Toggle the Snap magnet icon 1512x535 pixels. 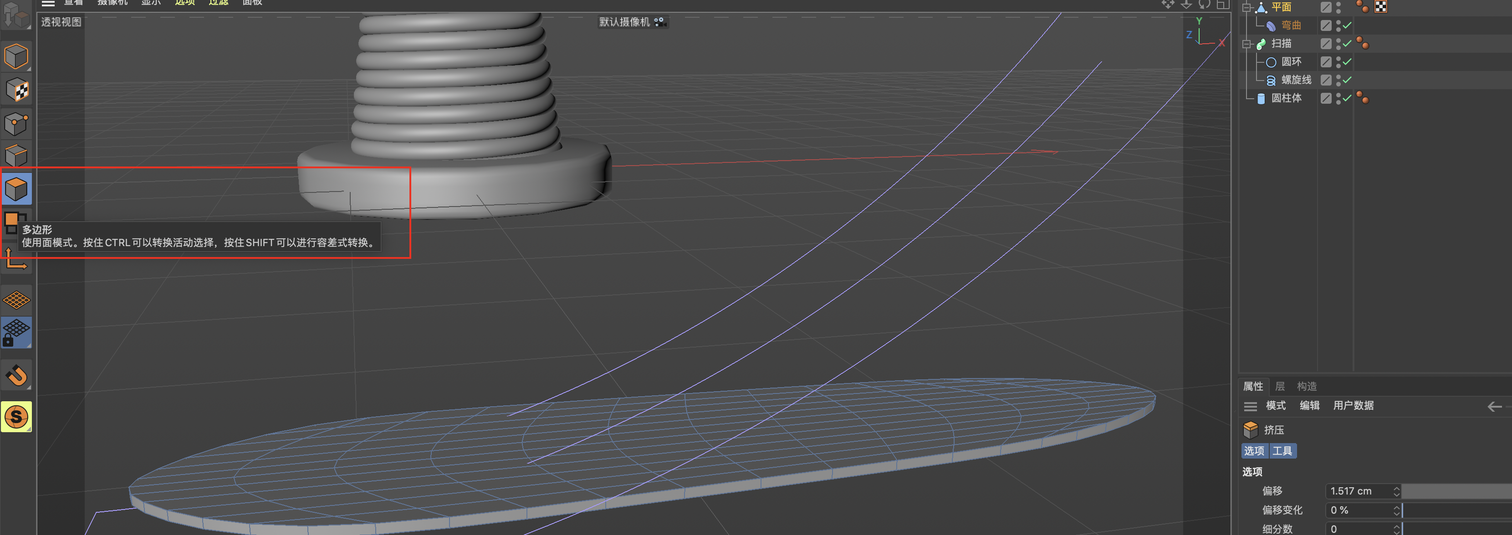click(16, 375)
